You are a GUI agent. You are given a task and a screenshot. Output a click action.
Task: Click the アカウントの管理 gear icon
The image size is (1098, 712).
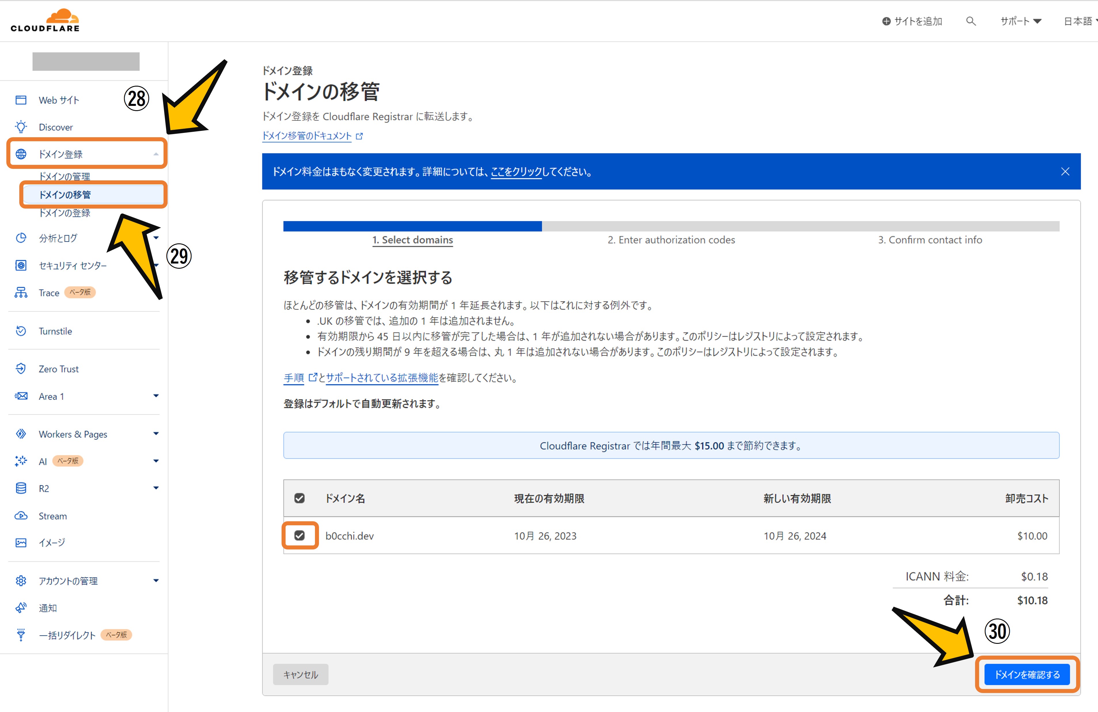(x=21, y=581)
